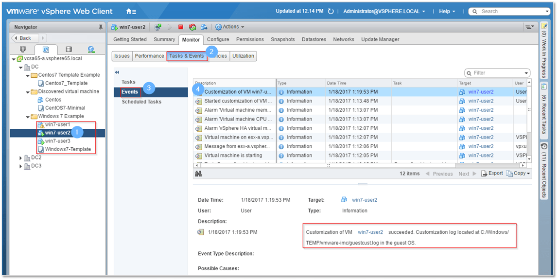Click the gear icon beside Actions
Screen dimensions: 558x280
pos(219,27)
